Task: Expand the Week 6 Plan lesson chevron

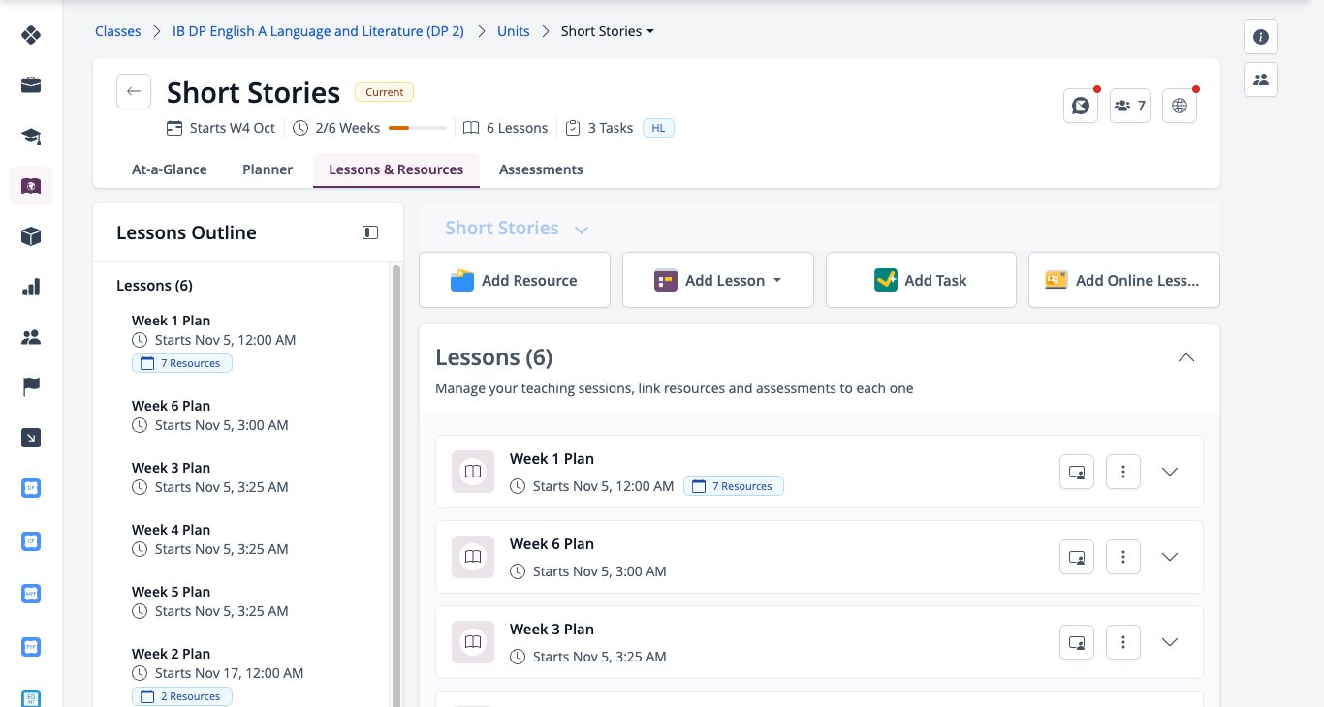Action: (1170, 557)
